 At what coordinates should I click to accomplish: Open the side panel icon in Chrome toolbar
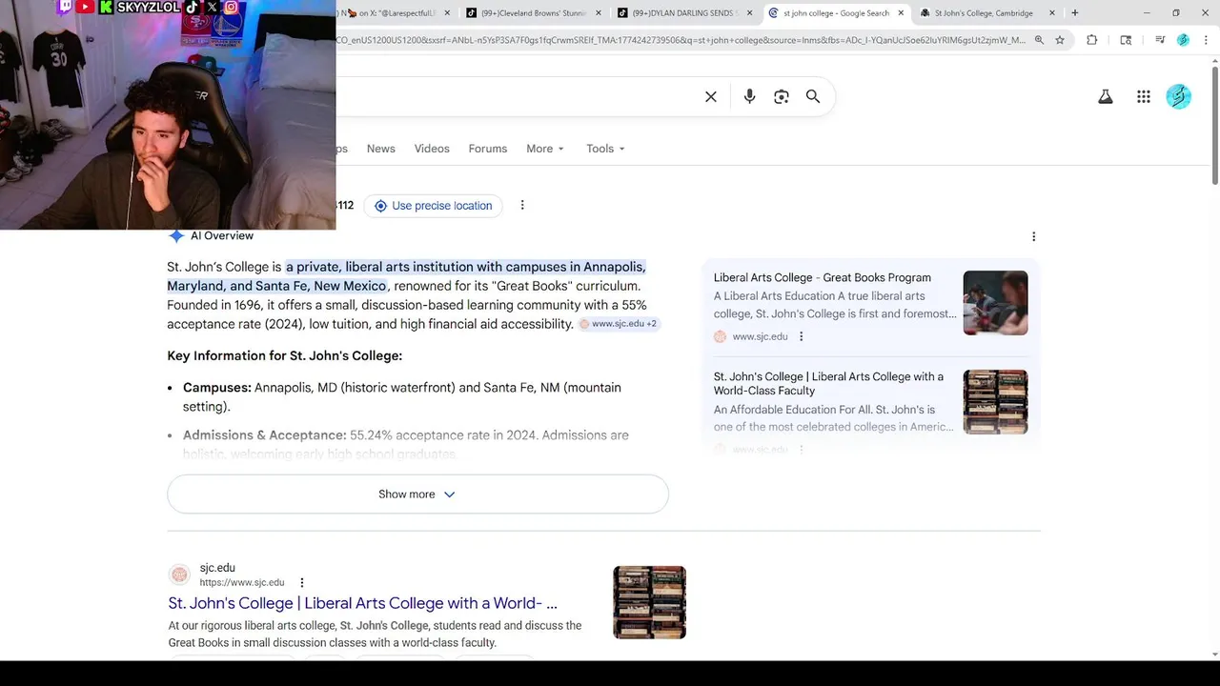point(1126,40)
